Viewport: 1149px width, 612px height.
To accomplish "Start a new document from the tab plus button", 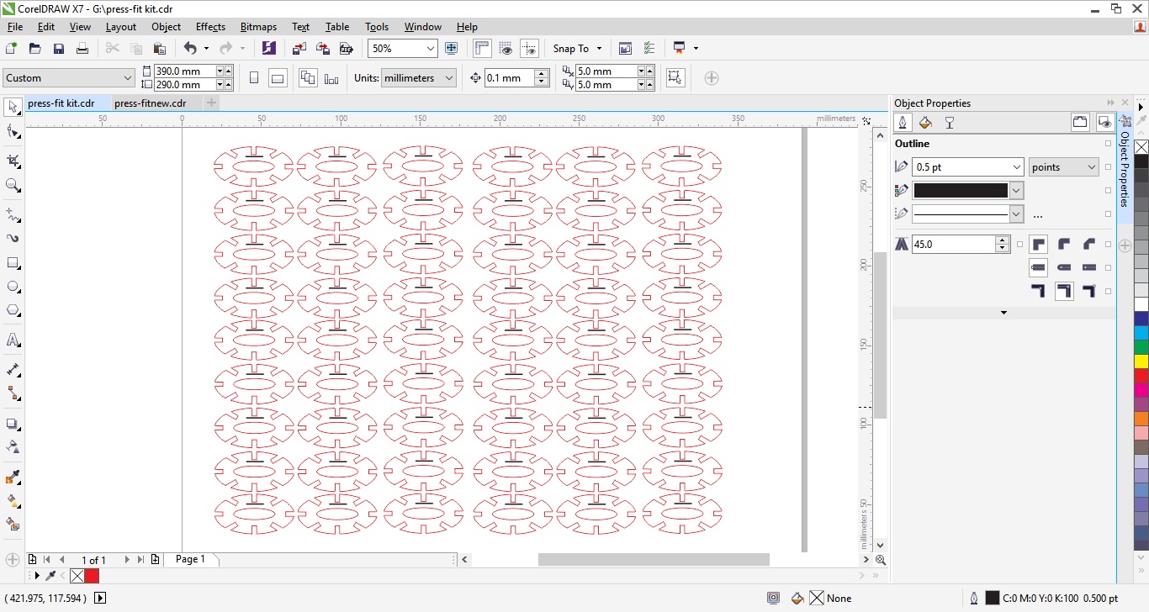I will point(211,103).
